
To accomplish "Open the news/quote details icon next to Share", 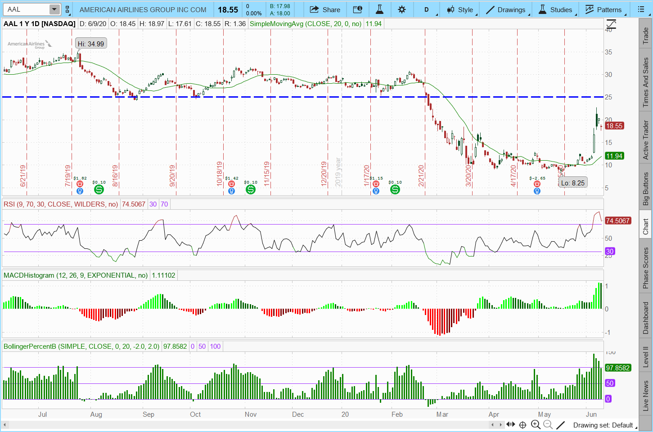I will (357, 9).
